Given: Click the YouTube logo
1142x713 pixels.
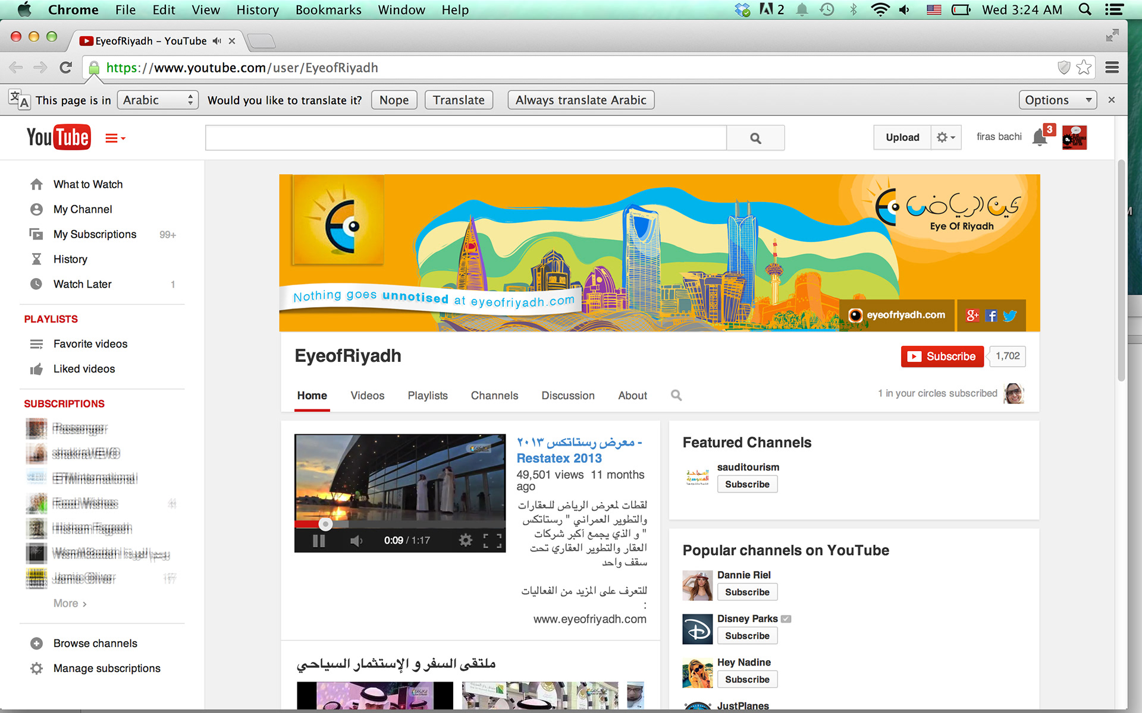Looking at the screenshot, I should click(x=58, y=137).
